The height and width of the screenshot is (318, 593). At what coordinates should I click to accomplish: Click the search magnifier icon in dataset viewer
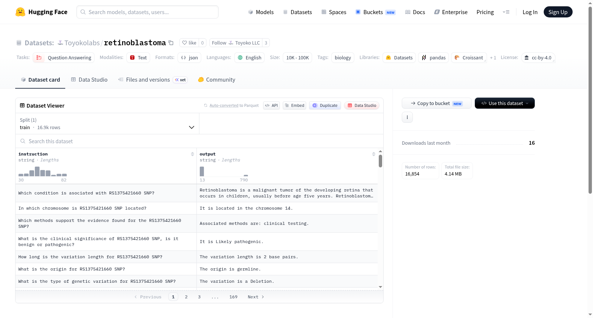(x=23, y=141)
